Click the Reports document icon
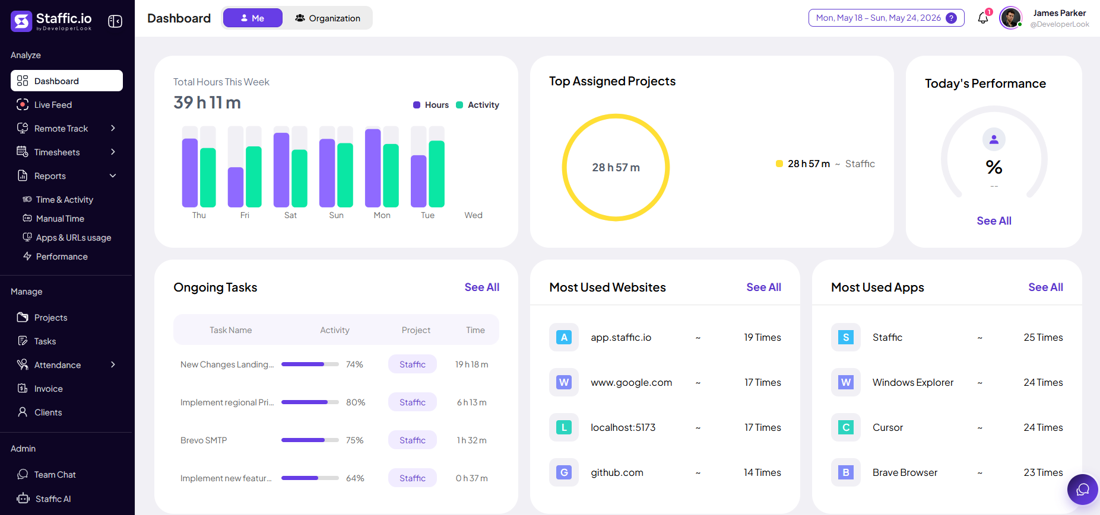1100x515 pixels. 23,175
